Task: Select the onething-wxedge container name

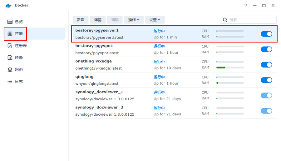Action: pos(94,61)
